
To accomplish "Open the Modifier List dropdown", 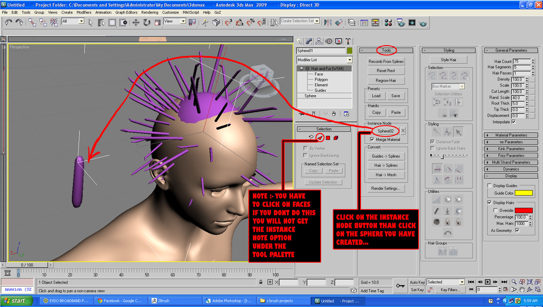I will (x=350, y=60).
